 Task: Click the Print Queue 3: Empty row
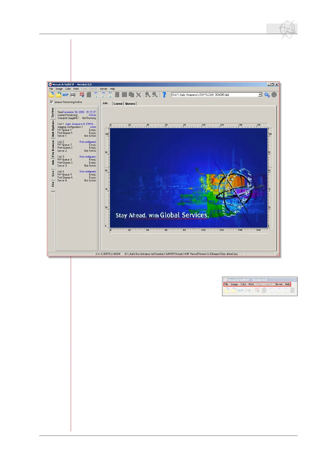pyautogui.click(x=77, y=163)
